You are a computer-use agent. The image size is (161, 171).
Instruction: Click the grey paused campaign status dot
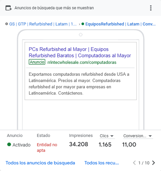click(x=7, y=24)
